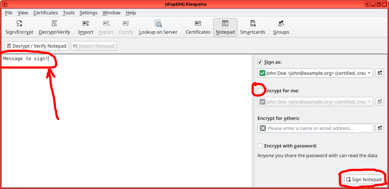Click the Decrypt/Verify toolbar icon
This screenshot has width=389, height=189.
(54, 27)
